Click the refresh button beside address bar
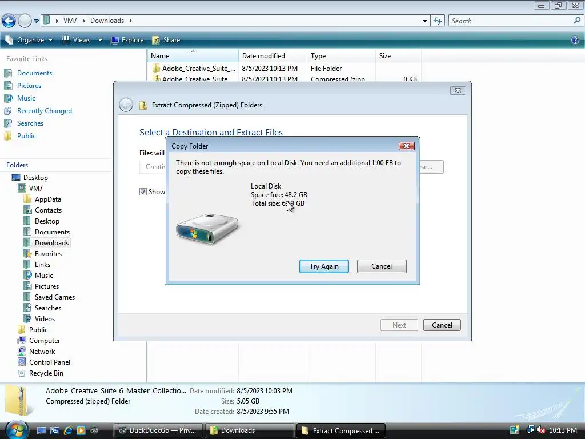This screenshot has height=439, width=585. click(438, 21)
